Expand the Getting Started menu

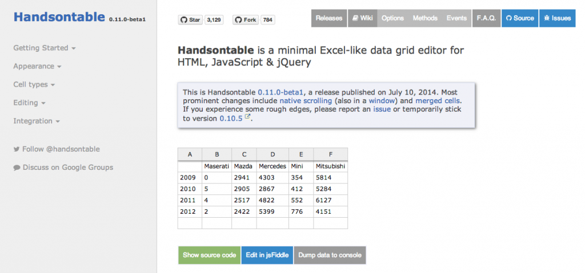point(45,48)
